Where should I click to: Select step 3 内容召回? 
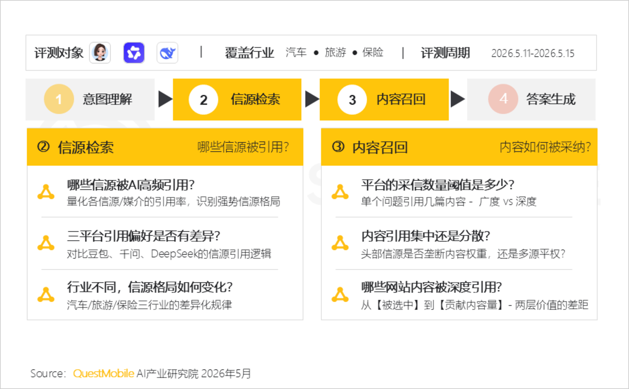coord(384,100)
